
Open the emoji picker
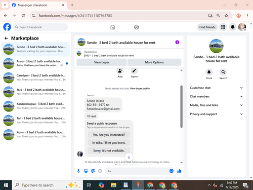coord(172,171)
